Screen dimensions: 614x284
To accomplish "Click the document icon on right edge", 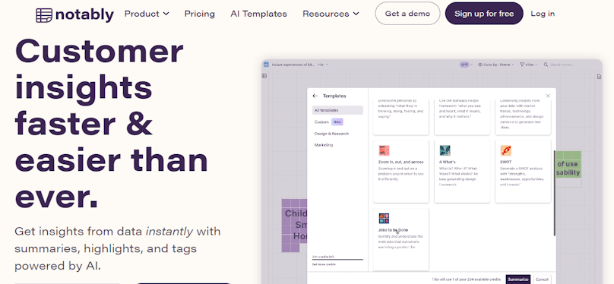I will tap(599, 77).
